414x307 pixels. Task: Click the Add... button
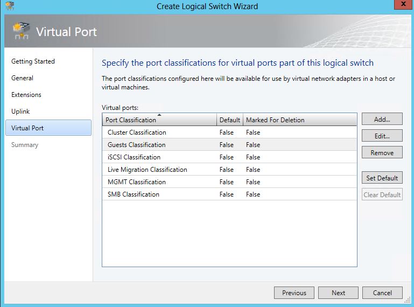(382, 120)
